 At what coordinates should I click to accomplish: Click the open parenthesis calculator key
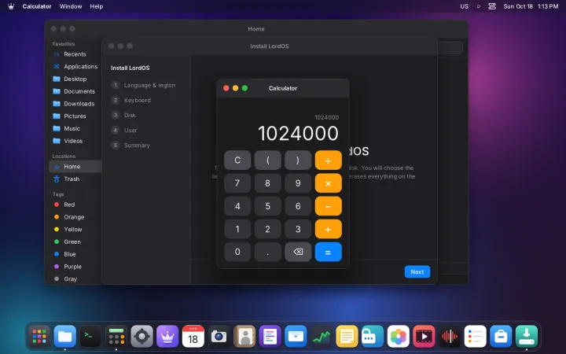[268, 160]
